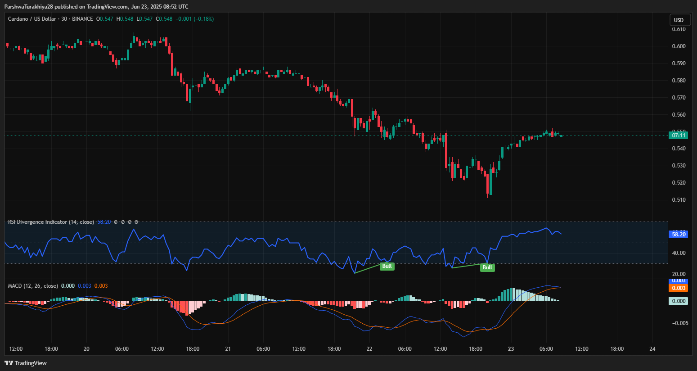Click the green 07:11 countdown price tag

pyautogui.click(x=678, y=135)
